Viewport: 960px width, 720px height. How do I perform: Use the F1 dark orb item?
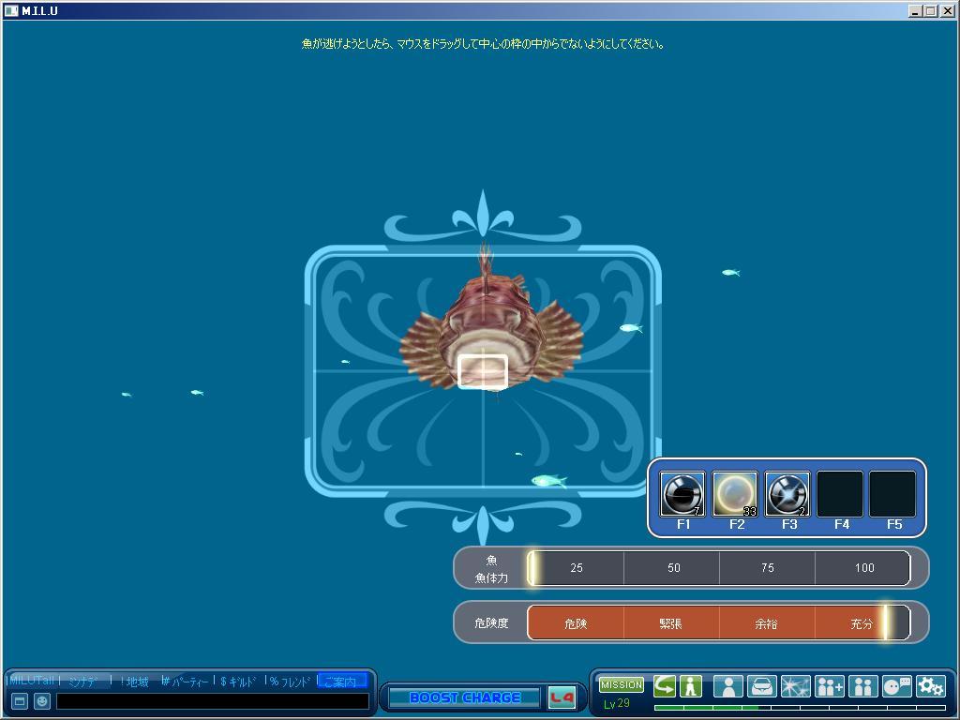(x=682, y=494)
